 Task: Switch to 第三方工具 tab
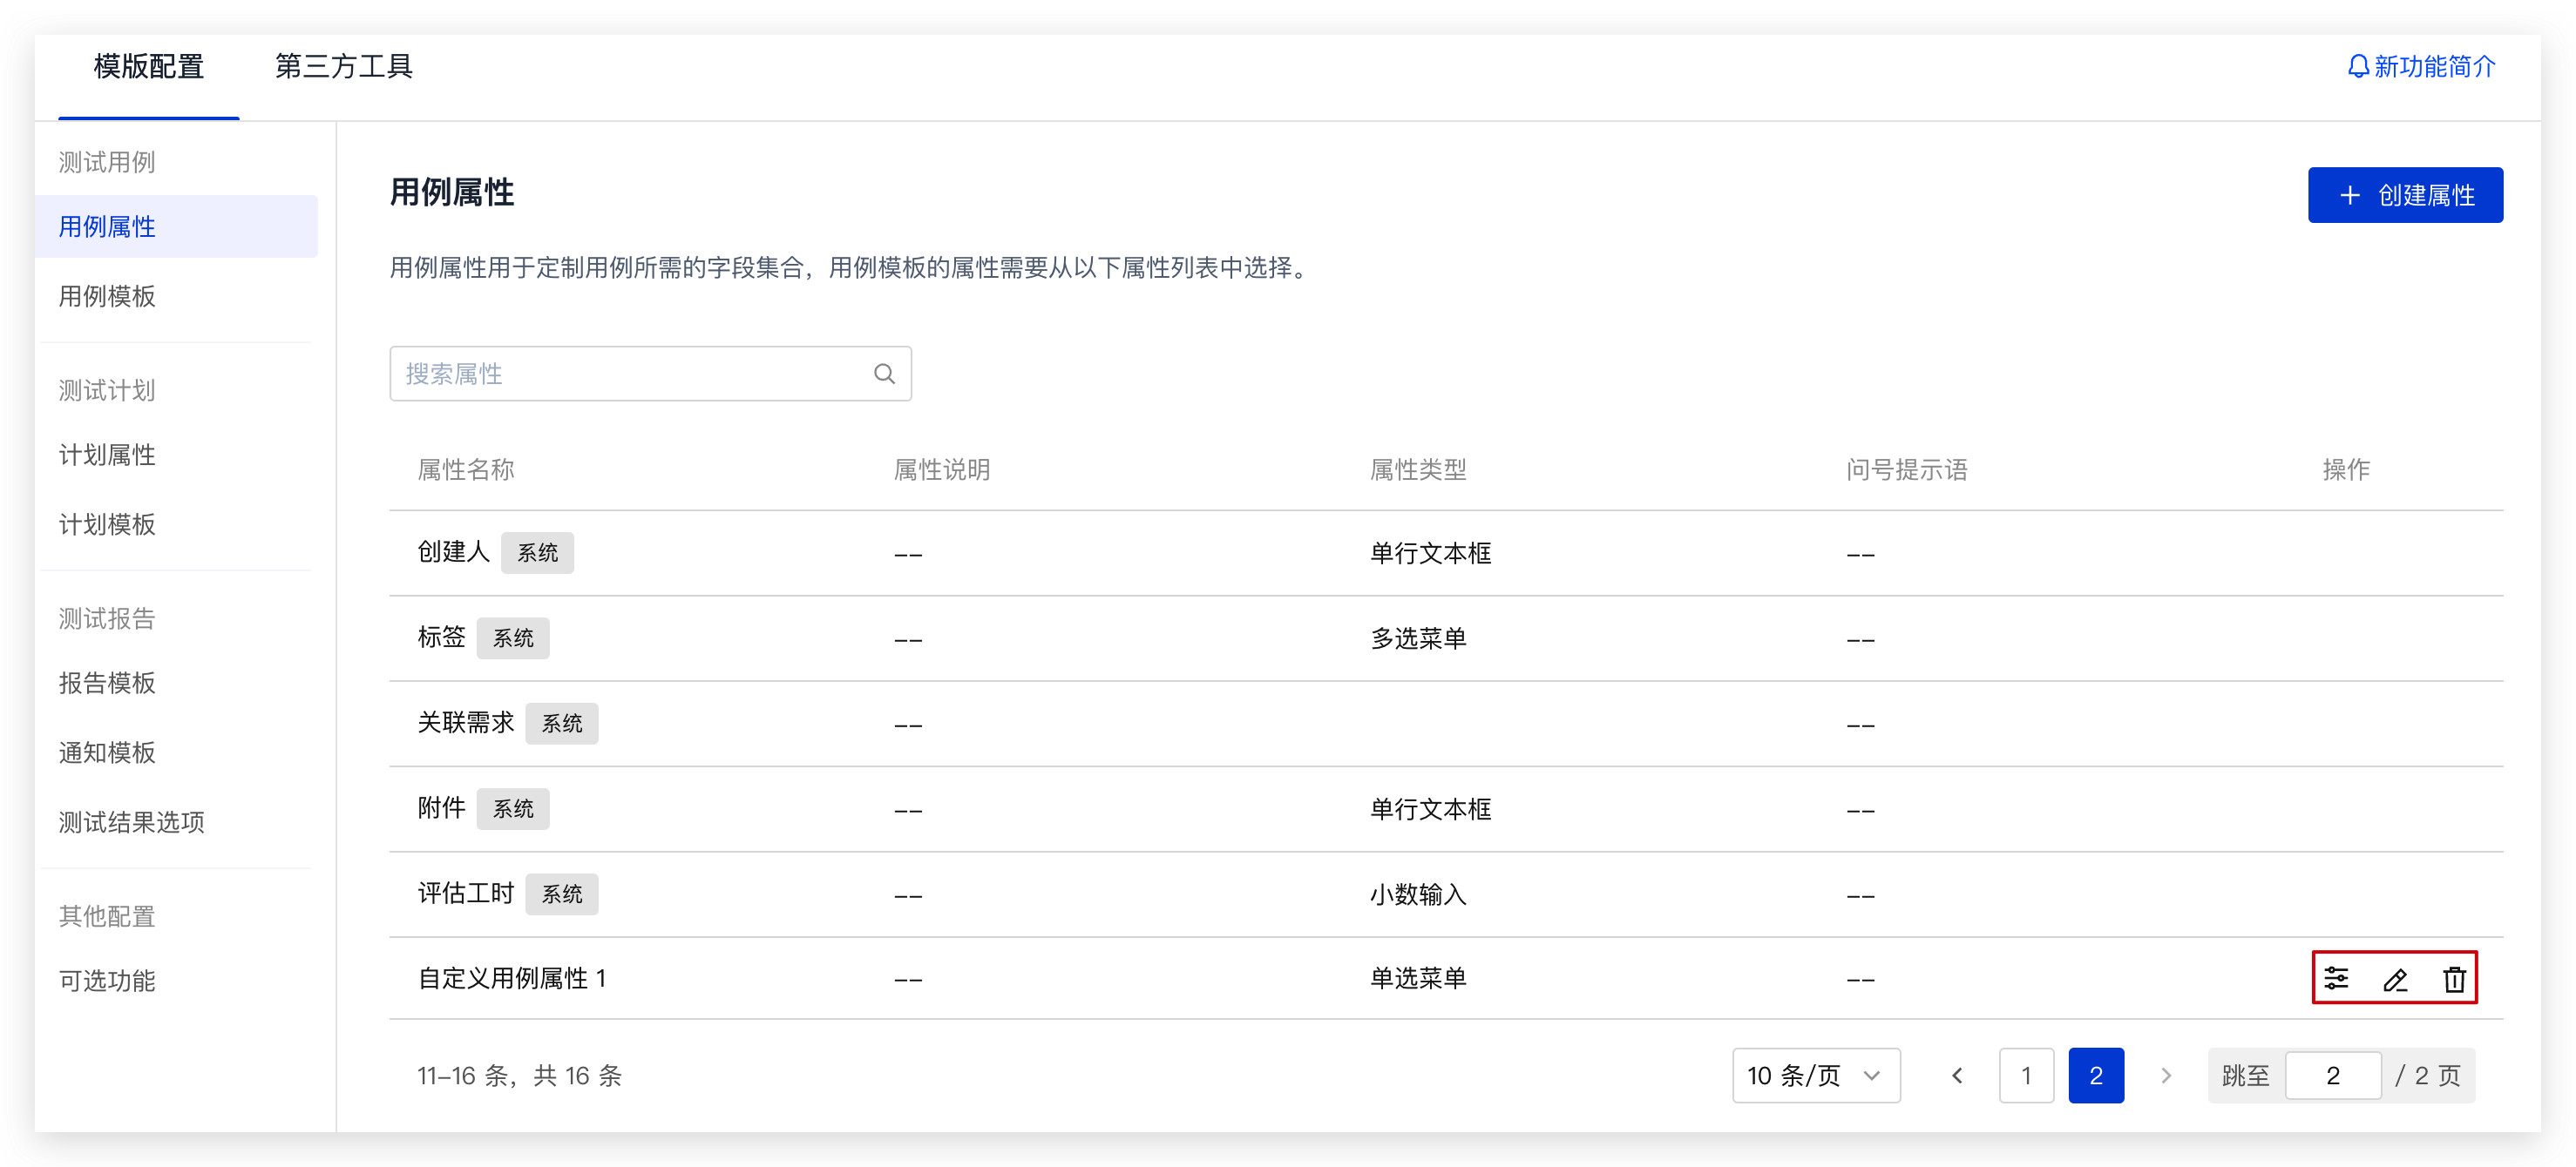pyautogui.click(x=344, y=67)
